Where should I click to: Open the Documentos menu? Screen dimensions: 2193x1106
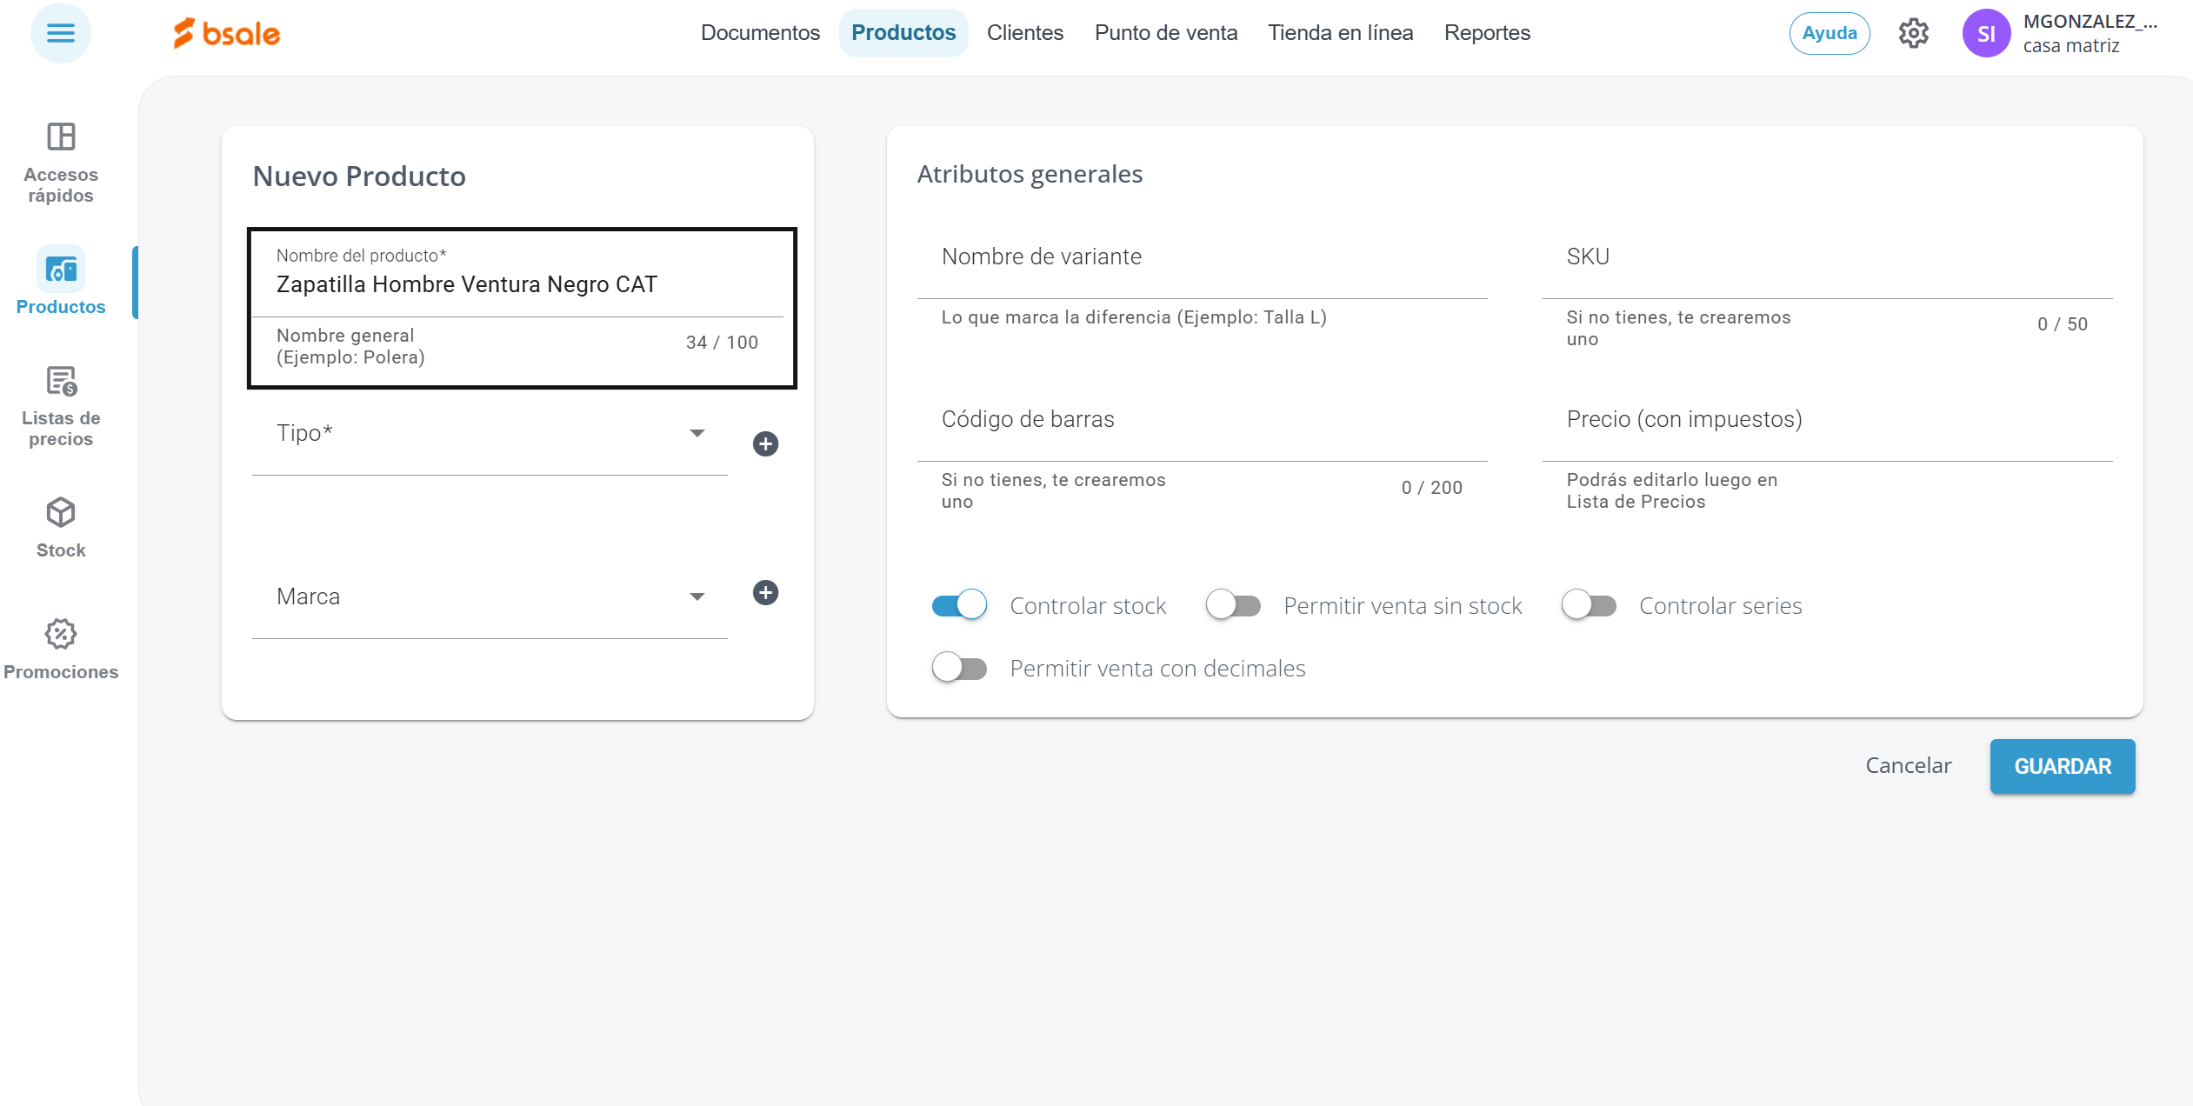[760, 33]
